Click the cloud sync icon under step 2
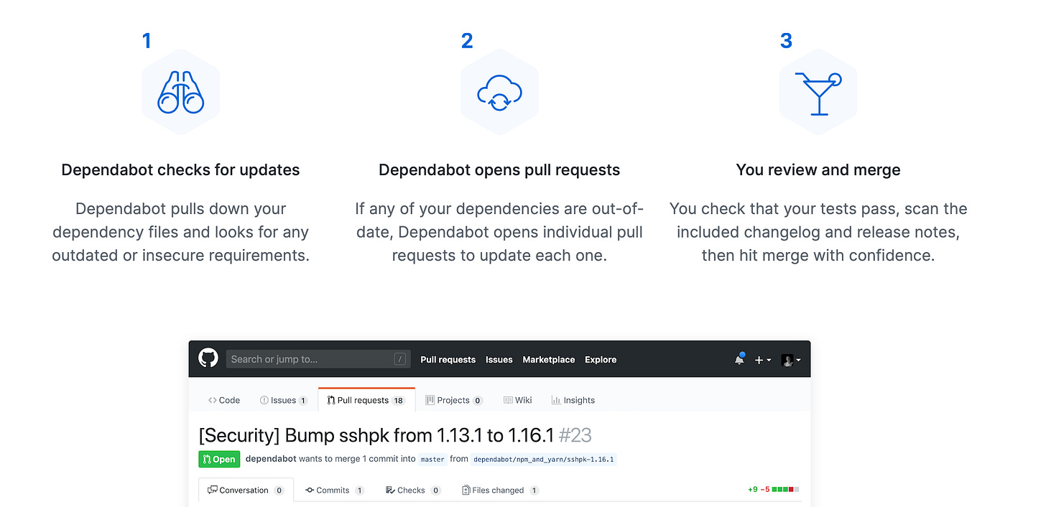Image resolution: width=1046 pixels, height=507 pixels. [x=499, y=93]
